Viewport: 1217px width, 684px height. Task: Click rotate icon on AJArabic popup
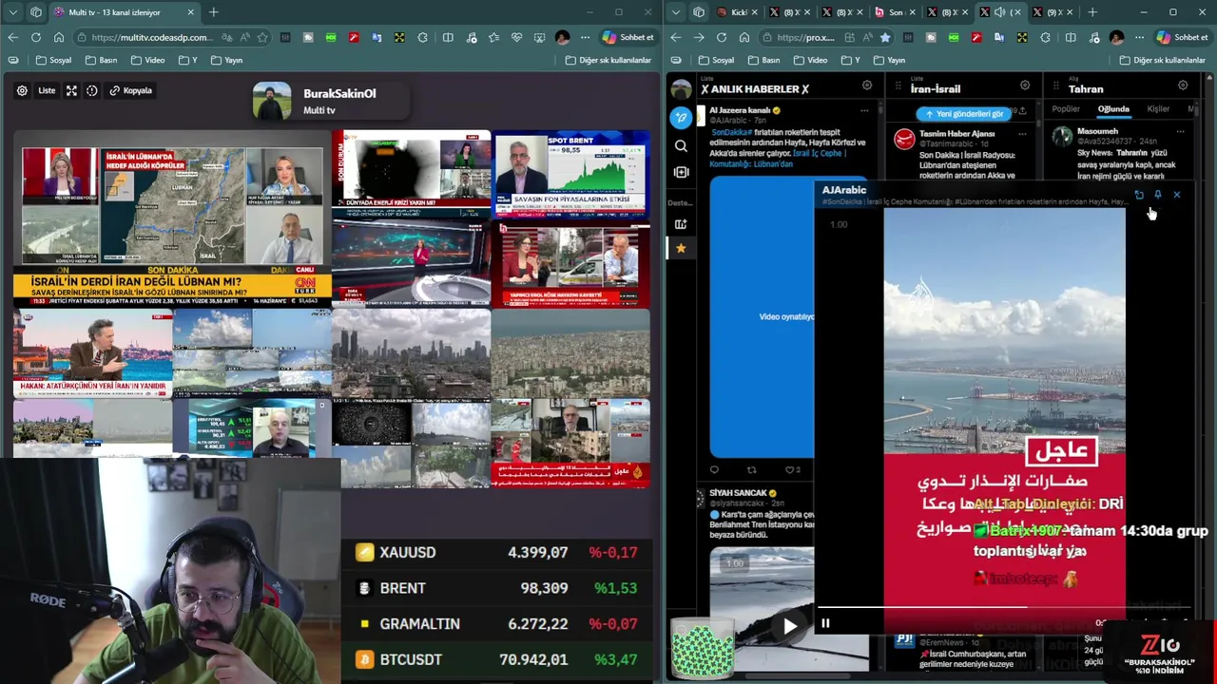pyautogui.click(x=1139, y=195)
